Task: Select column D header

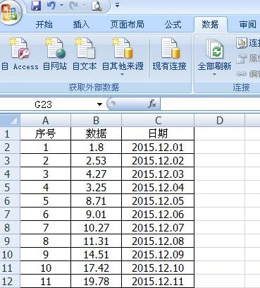Action: tap(220, 121)
